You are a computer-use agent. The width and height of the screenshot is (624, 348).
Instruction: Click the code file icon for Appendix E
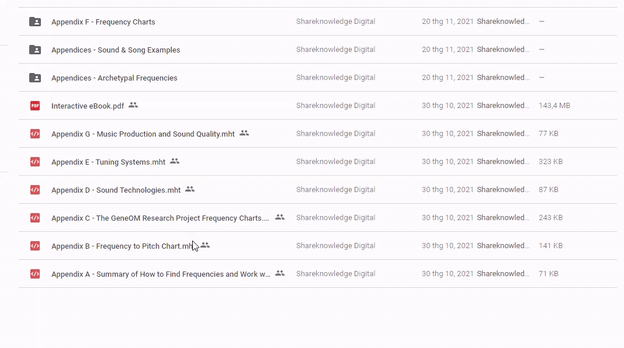pyautogui.click(x=35, y=162)
